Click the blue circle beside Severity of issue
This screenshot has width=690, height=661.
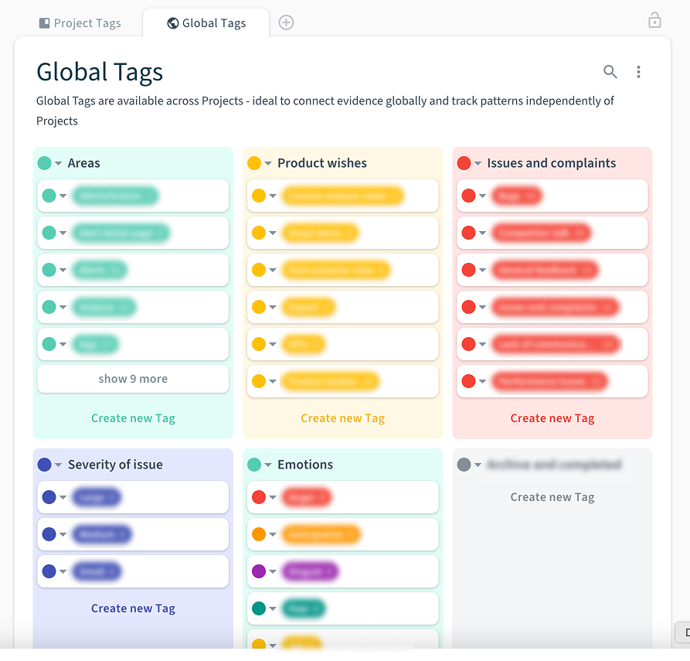44,465
